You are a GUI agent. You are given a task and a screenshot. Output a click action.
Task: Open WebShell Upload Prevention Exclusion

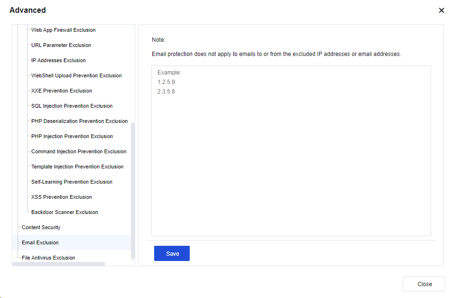[x=76, y=75]
